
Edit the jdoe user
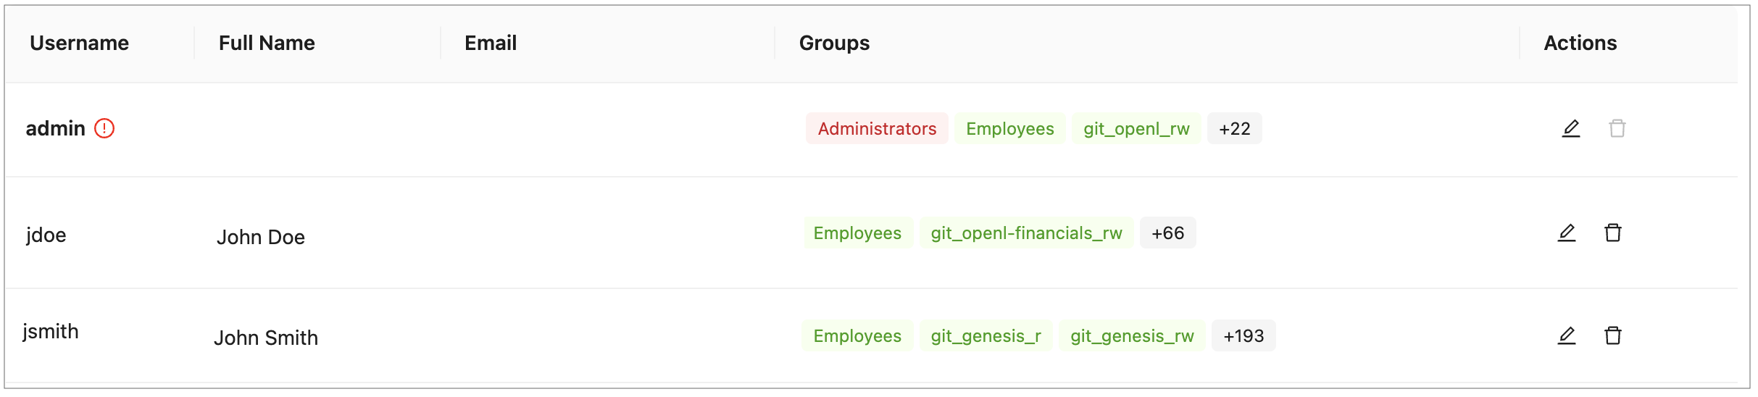click(1566, 233)
